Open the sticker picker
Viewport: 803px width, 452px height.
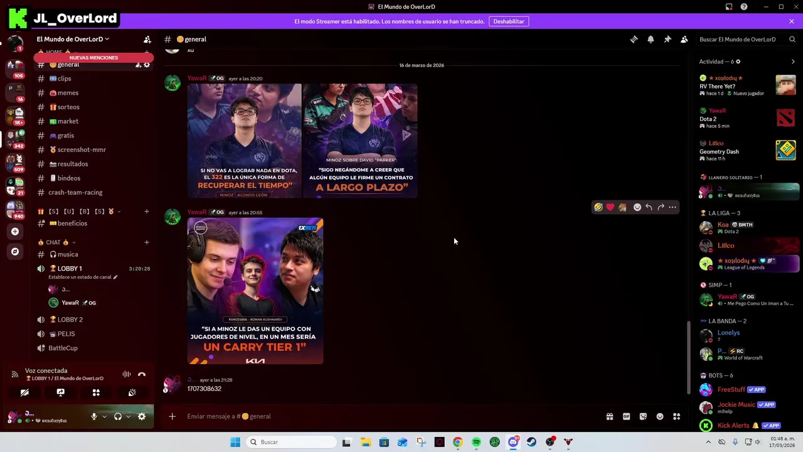point(643,416)
